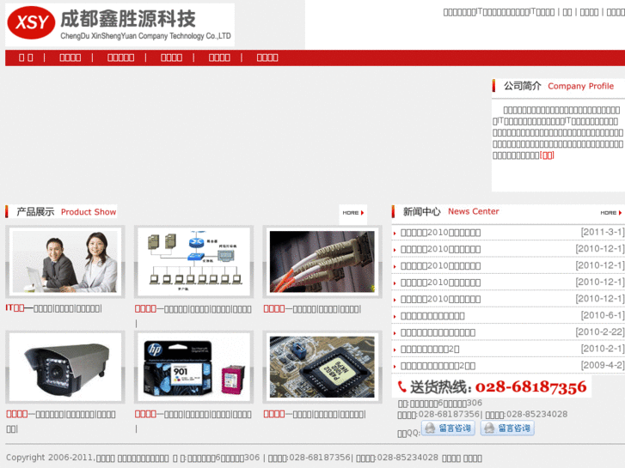Open the MORE link beside News Center
The image size is (625, 468).
[611, 213]
